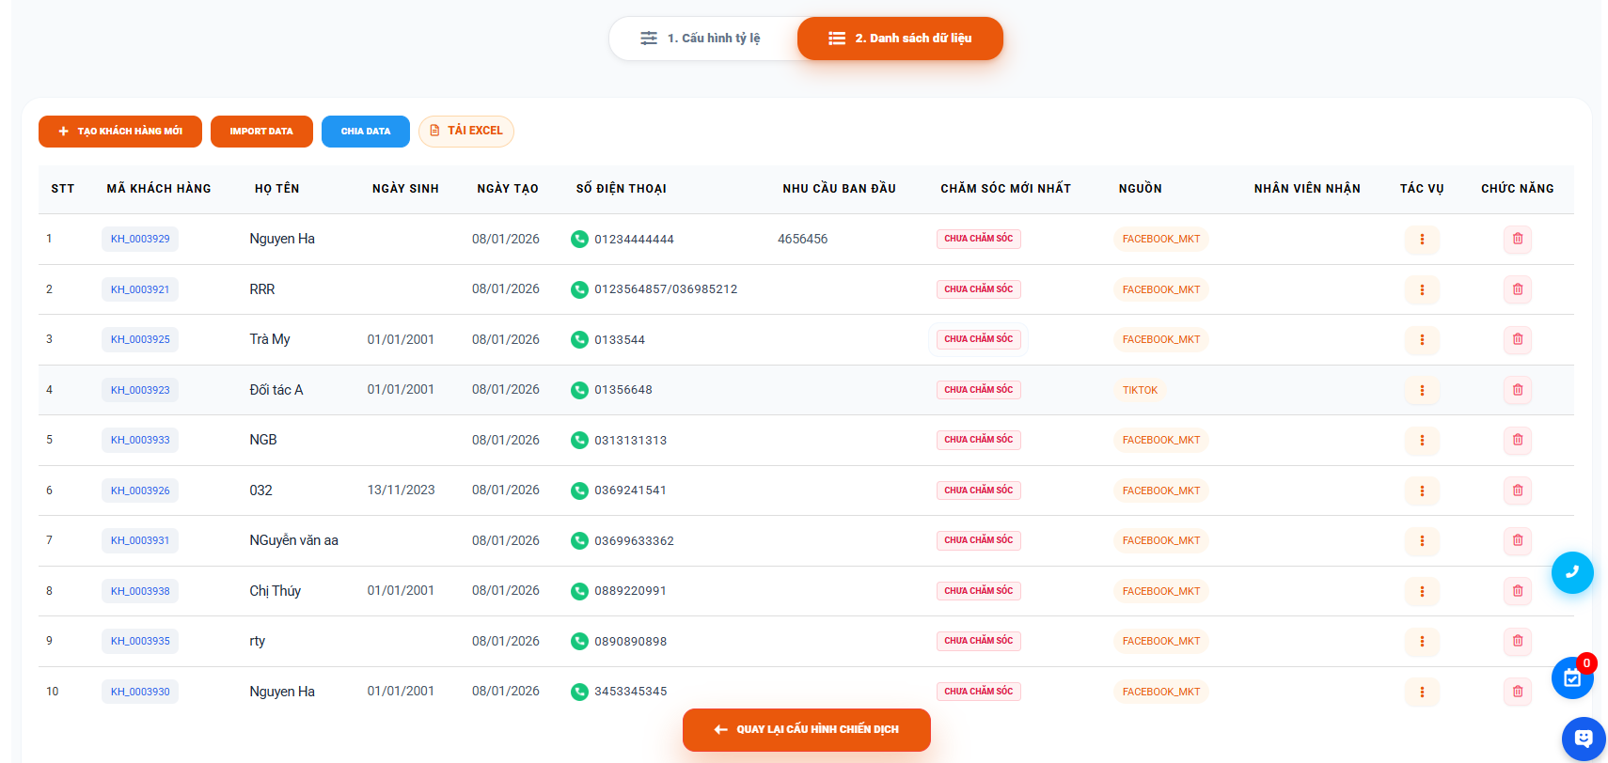Viewport: 1608px width, 763px height.
Task: Open three-dot actions menu for RRR
Action: pos(1421,290)
